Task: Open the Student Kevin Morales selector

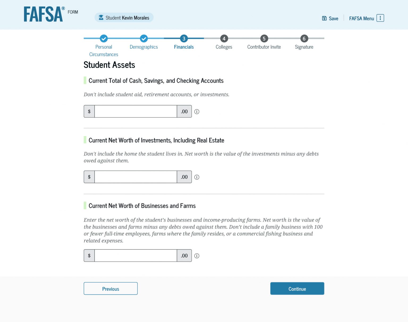Action: coord(124,17)
